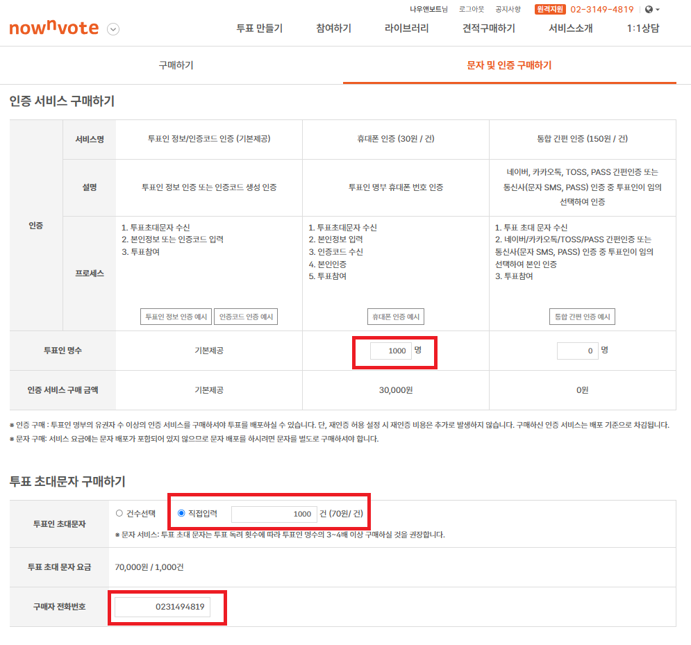
Task: Click the 로그아웃 link
Action: tap(471, 9)
